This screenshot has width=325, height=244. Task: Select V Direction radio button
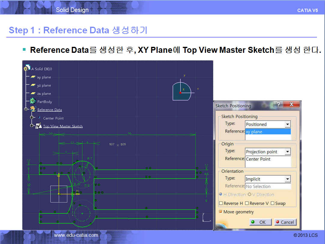pos(250,194)
